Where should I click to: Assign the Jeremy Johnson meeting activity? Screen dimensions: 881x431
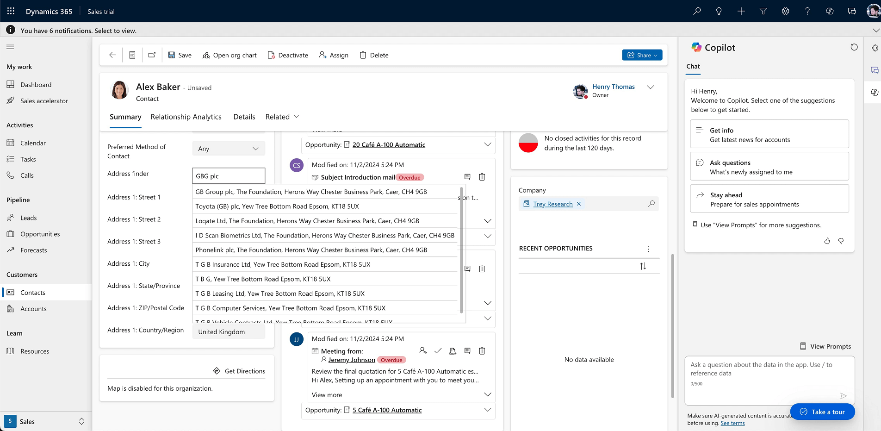(x=423, y=351)
